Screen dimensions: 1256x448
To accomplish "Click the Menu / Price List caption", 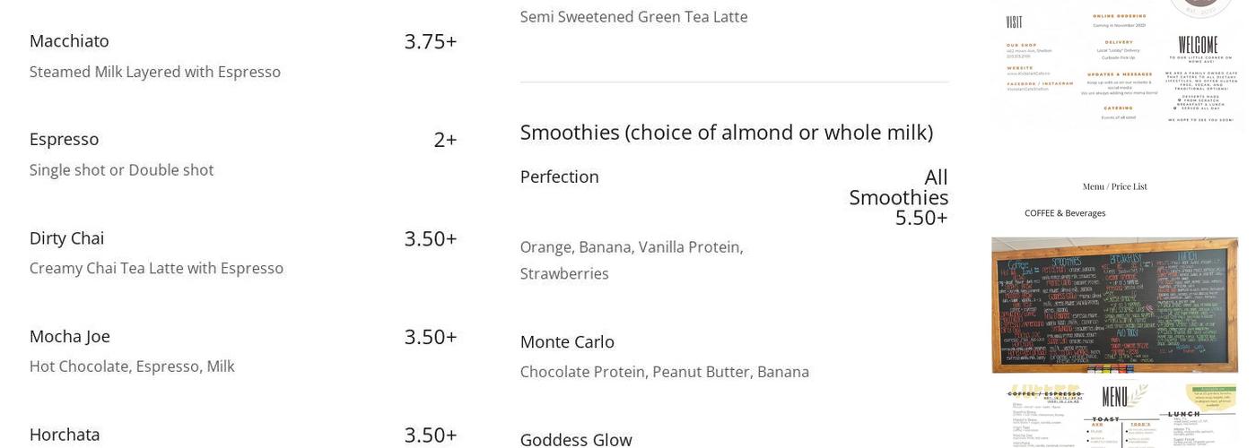I will click(x=1114, y=186).
